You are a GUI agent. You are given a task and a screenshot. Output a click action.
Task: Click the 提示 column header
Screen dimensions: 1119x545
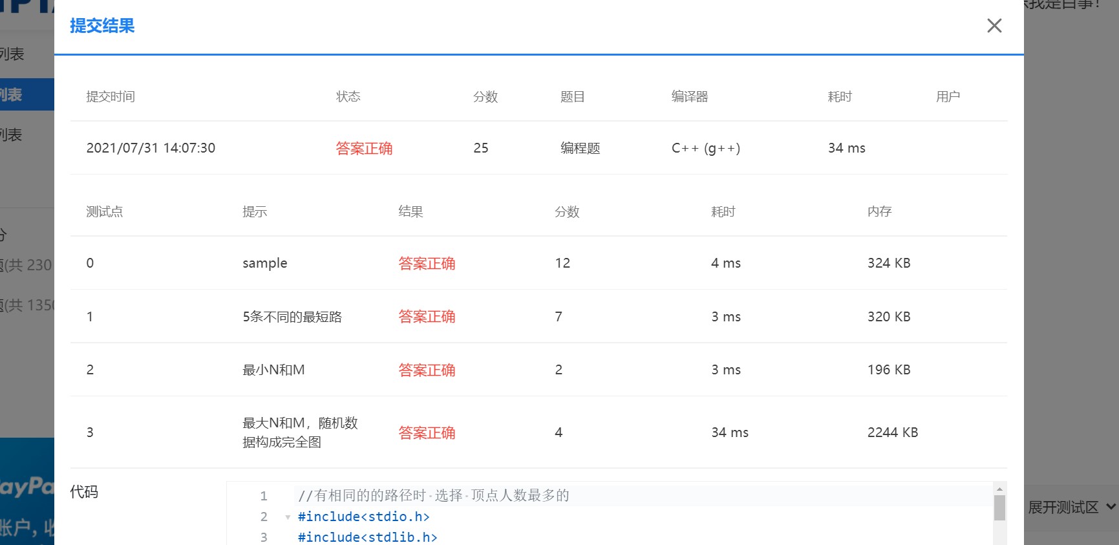click(255, 211)
